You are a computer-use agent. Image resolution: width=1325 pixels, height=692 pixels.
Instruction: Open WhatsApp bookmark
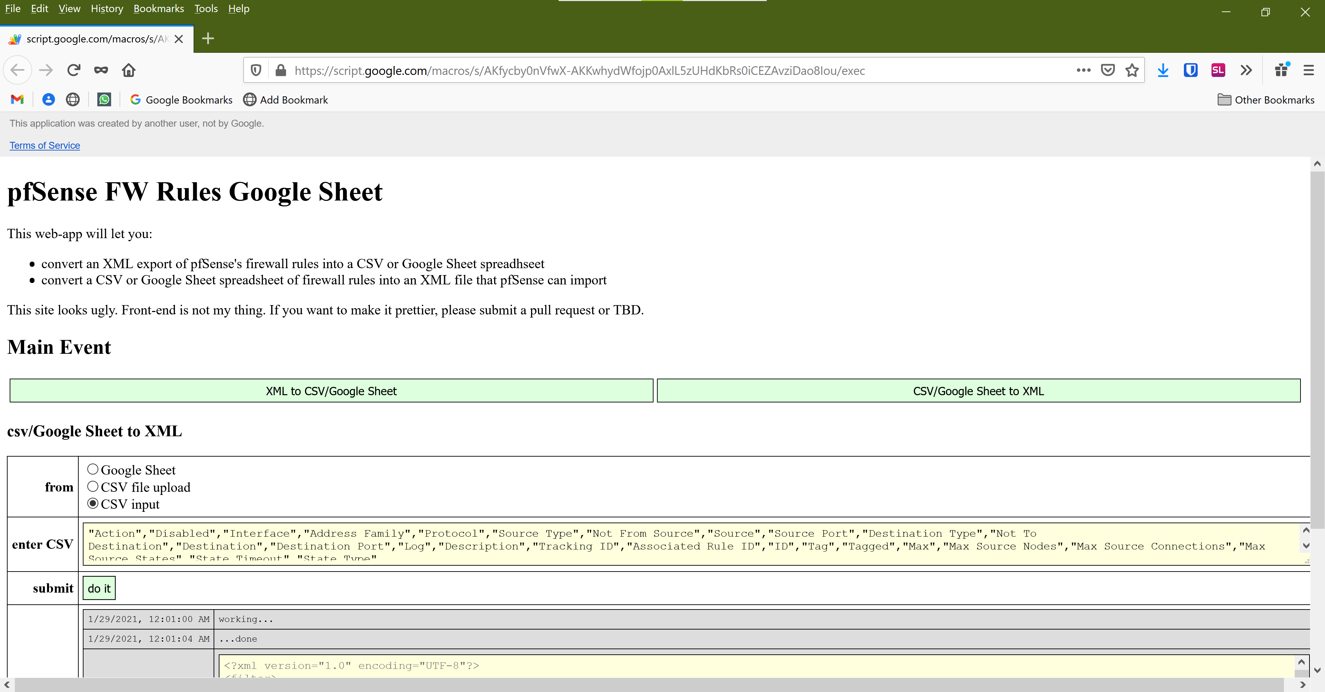(x=104, y=100)
